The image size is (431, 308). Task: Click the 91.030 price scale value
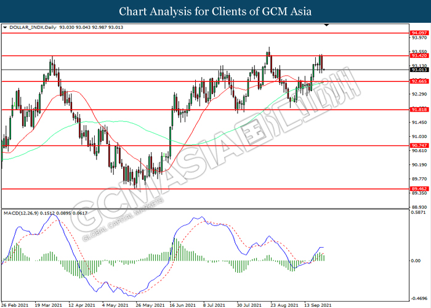pyautogui.click(x=419, y=137)
